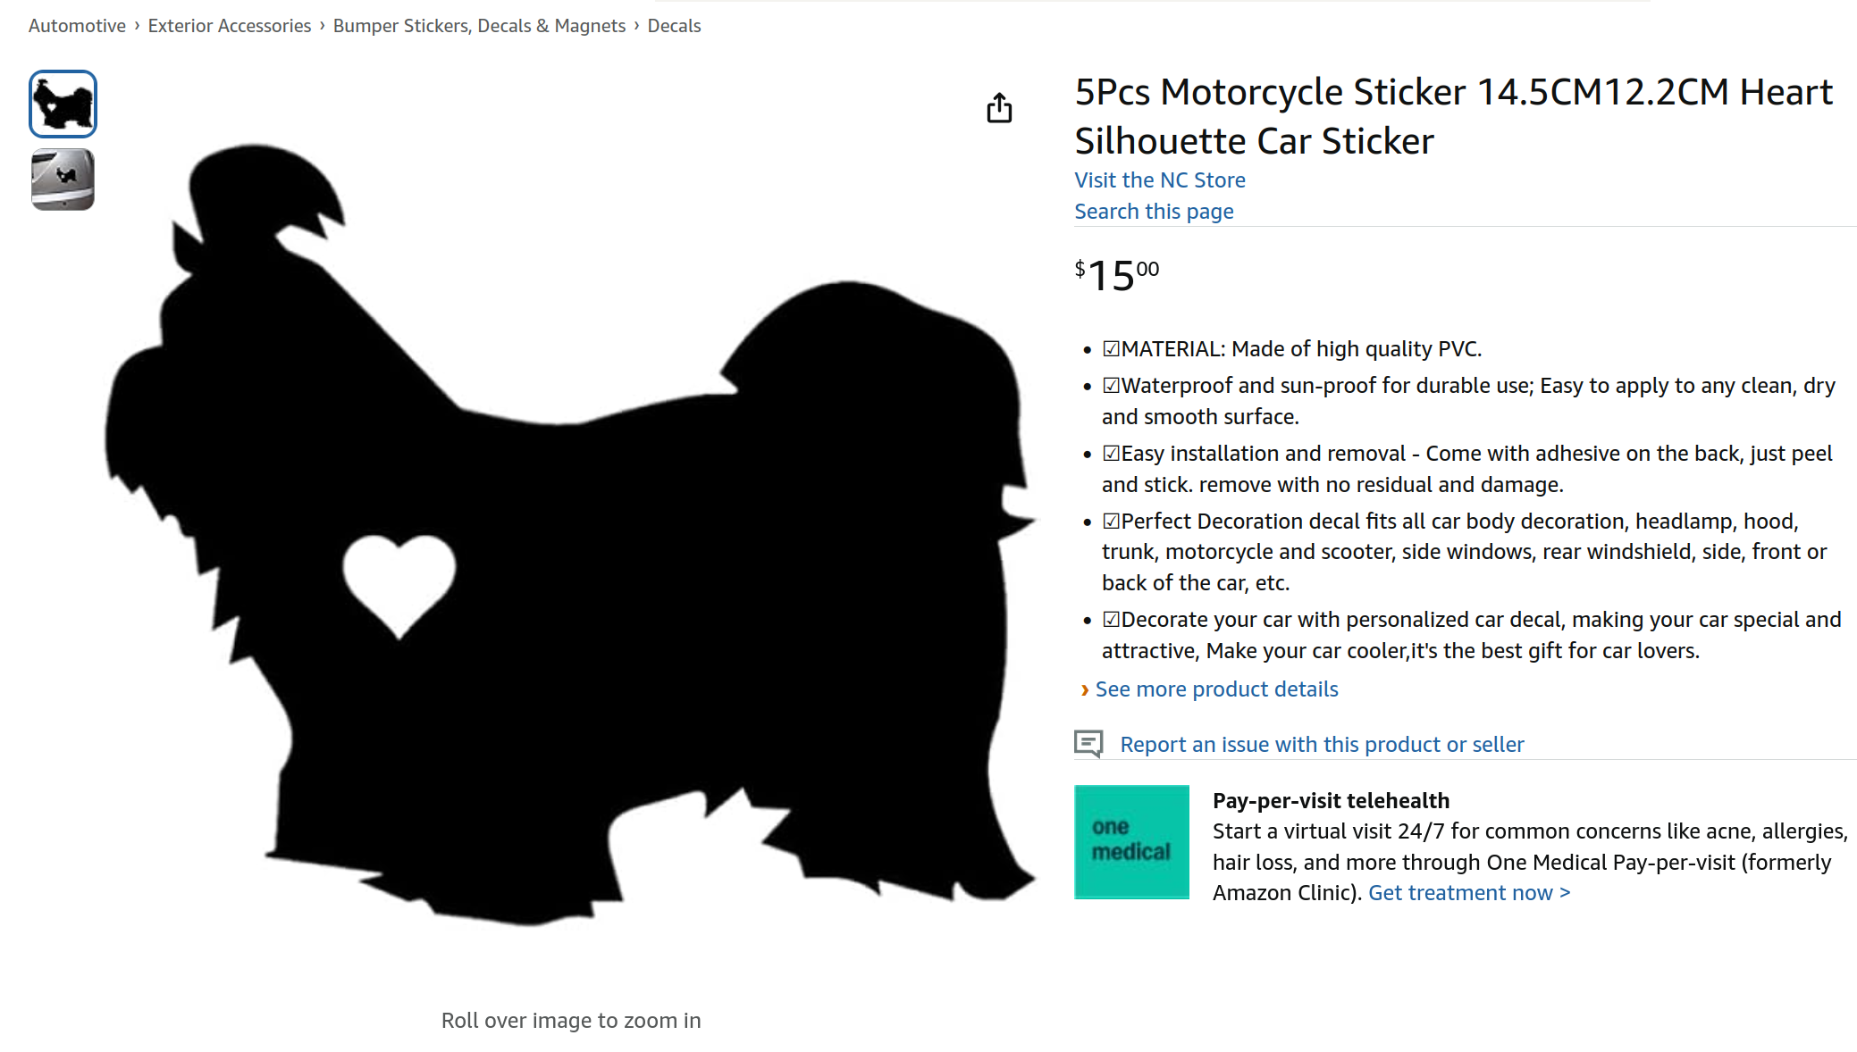
Task: Click the report issue speech-bubble icon
Action: click(x=1088, y=743)
